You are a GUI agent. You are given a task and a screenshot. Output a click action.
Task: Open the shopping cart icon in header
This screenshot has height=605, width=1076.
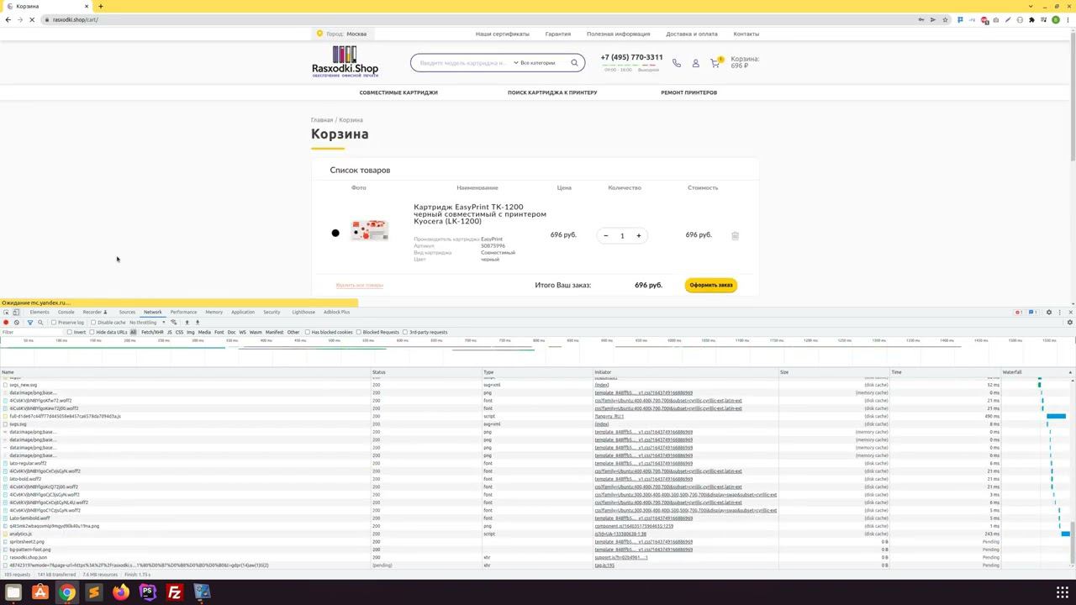[715, 63]
